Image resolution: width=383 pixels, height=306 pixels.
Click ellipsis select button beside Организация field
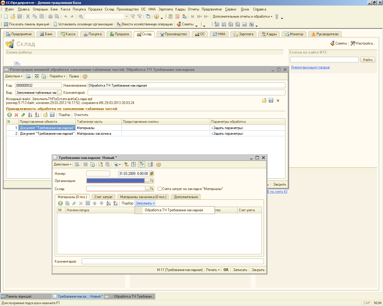pos(147,180)
